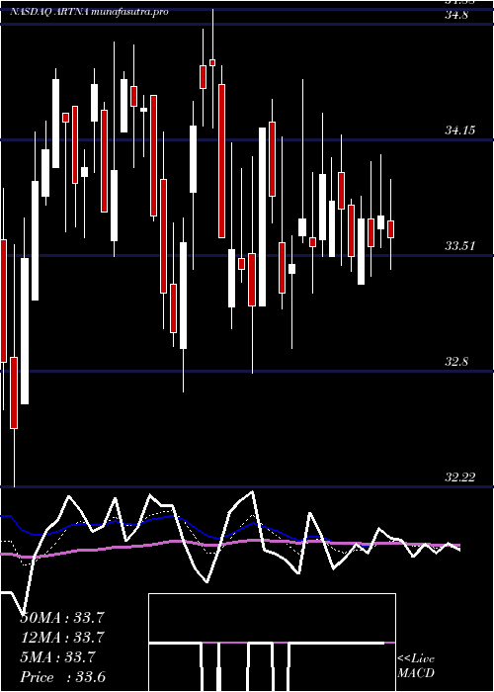494x692 pixels.
Task: Click the 34.15 price axis label
Action: click(460, 130)
